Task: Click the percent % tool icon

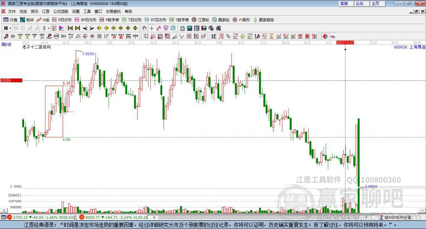Action: (x=228, y=36)
